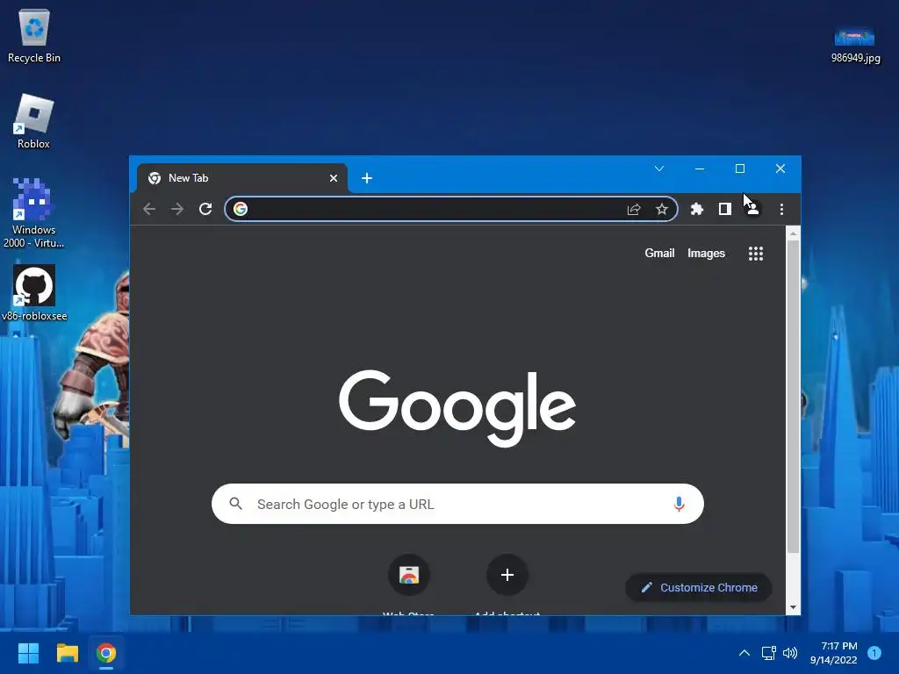This screenshot has width=899, height=674.
Task: Click the Chrome taskbar icon
Action: (106, 653)
